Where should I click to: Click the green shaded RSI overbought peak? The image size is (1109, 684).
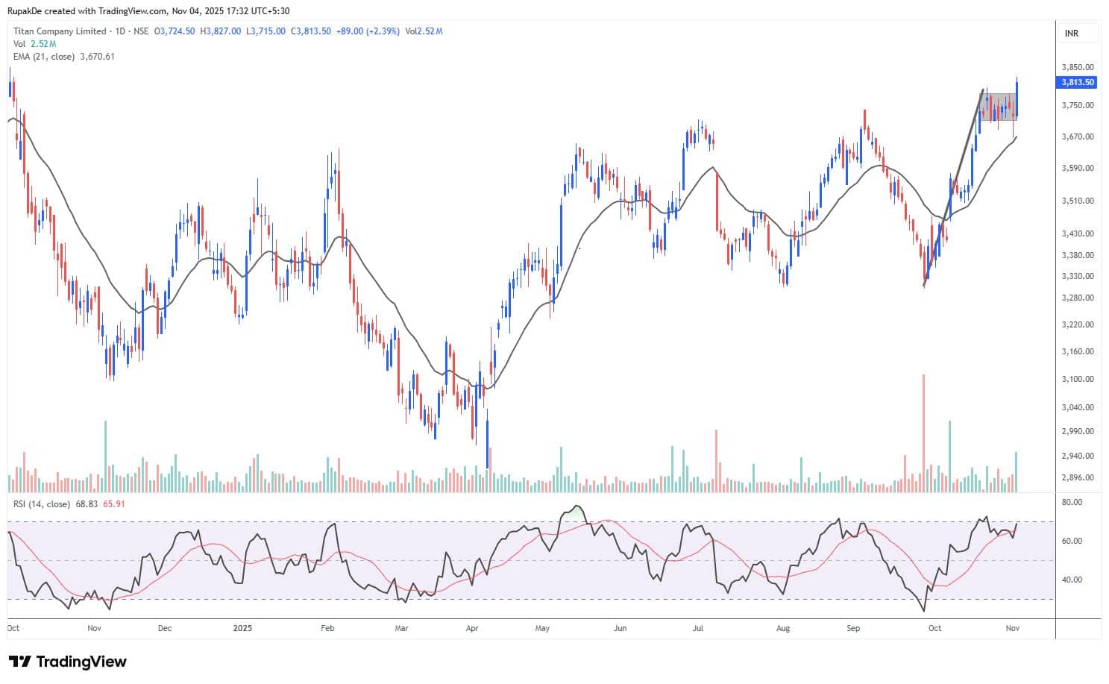[573, 513]
